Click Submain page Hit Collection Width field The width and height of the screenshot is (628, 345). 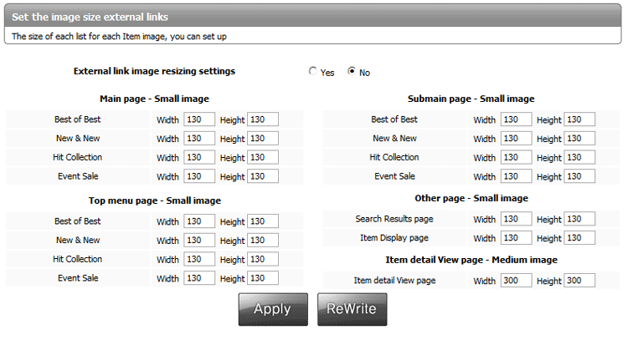coord(516,157)
